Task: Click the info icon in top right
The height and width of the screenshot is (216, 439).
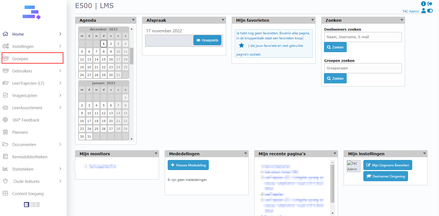Action: click(x=423, y=4)
